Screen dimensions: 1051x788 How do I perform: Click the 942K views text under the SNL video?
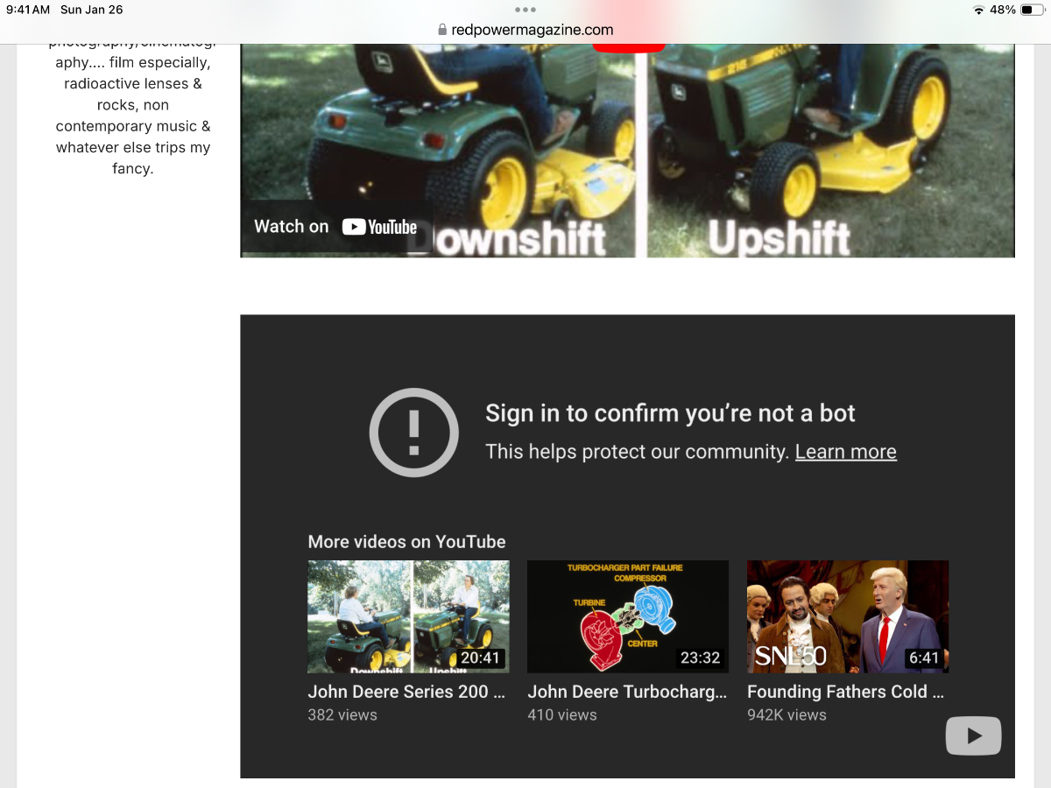click(x=786, y=714)
